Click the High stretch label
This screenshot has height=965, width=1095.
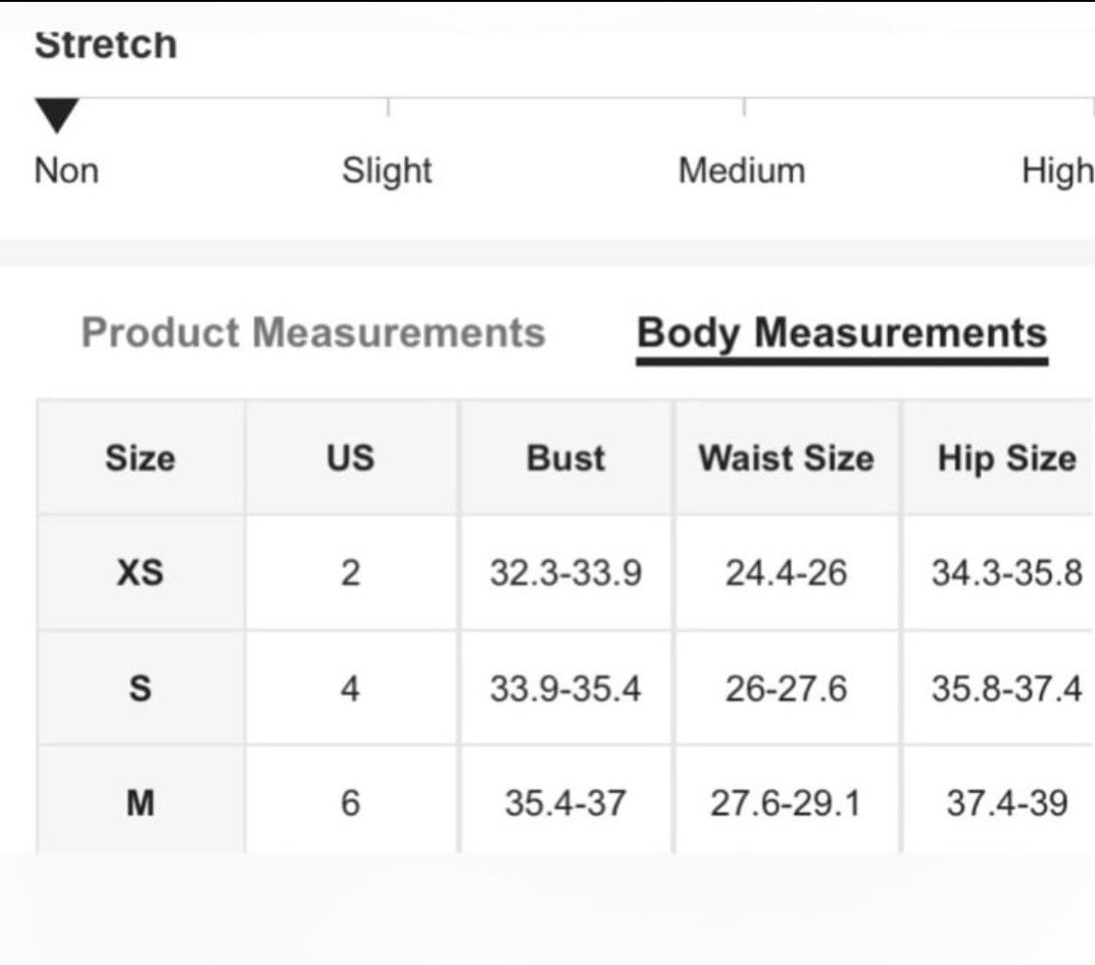[1058, 171]
